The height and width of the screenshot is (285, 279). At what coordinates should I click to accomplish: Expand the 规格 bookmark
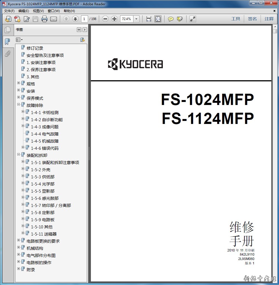19,83
